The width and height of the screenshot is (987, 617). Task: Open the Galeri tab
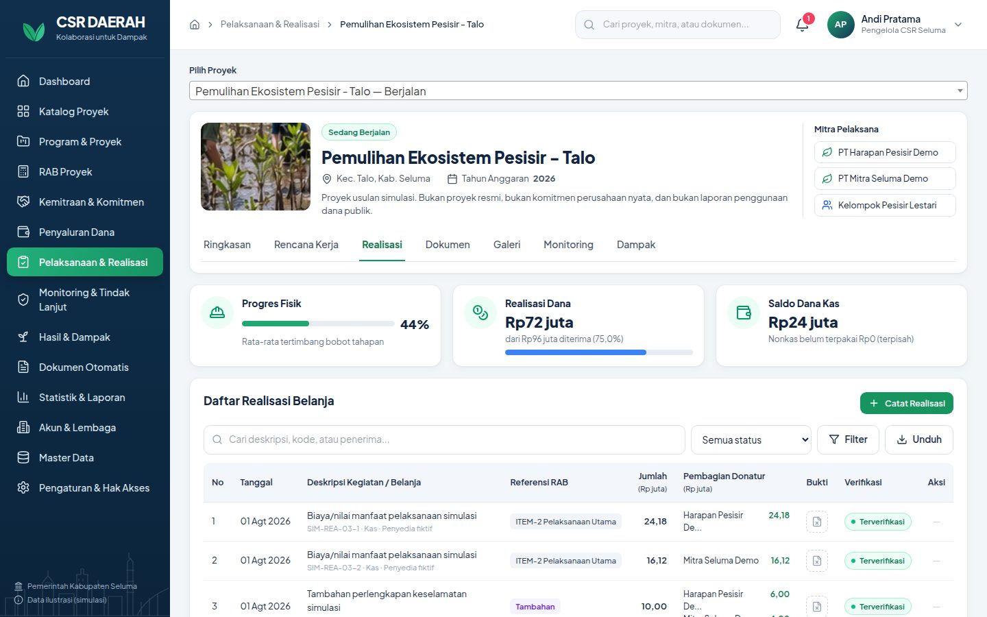pos(507,245)
